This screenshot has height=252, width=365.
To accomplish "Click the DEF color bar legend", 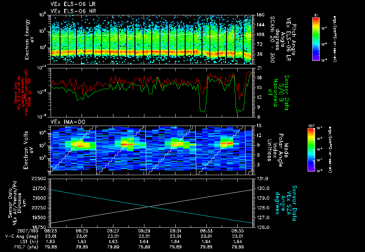I will tap(312, 150).
